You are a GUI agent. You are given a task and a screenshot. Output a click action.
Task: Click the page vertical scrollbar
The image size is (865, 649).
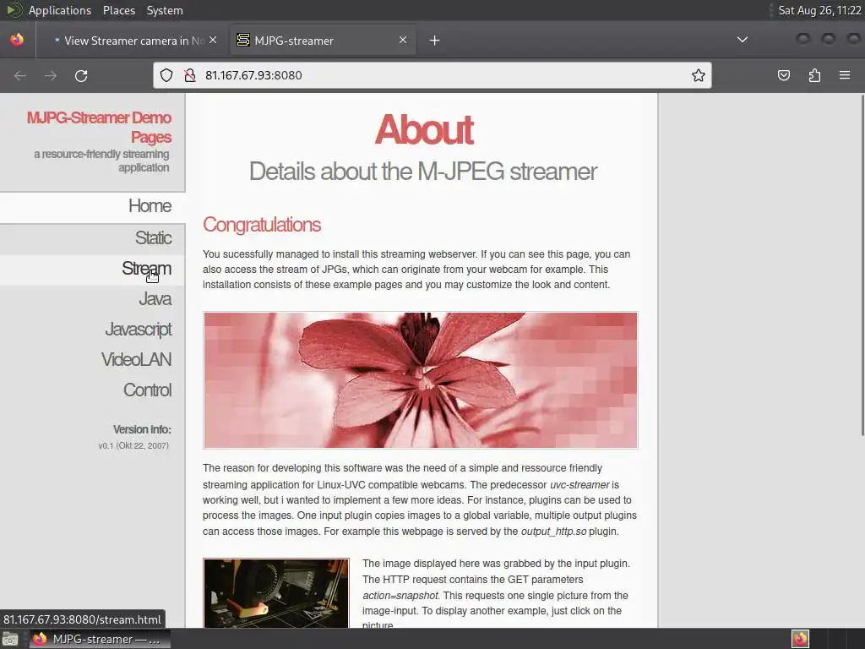click(x=862, y=265)
